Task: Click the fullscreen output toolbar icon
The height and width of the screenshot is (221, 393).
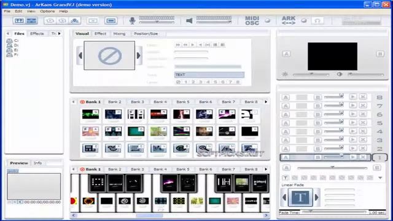Action: click(x=111, y=20)
